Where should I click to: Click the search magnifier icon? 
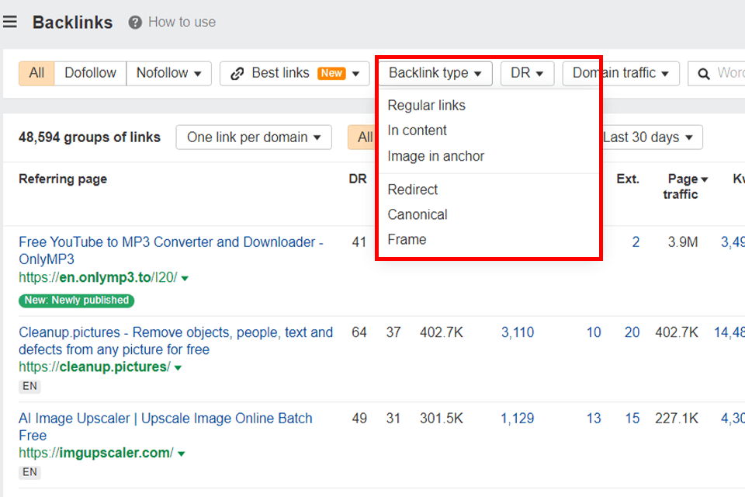pos(704,74)
